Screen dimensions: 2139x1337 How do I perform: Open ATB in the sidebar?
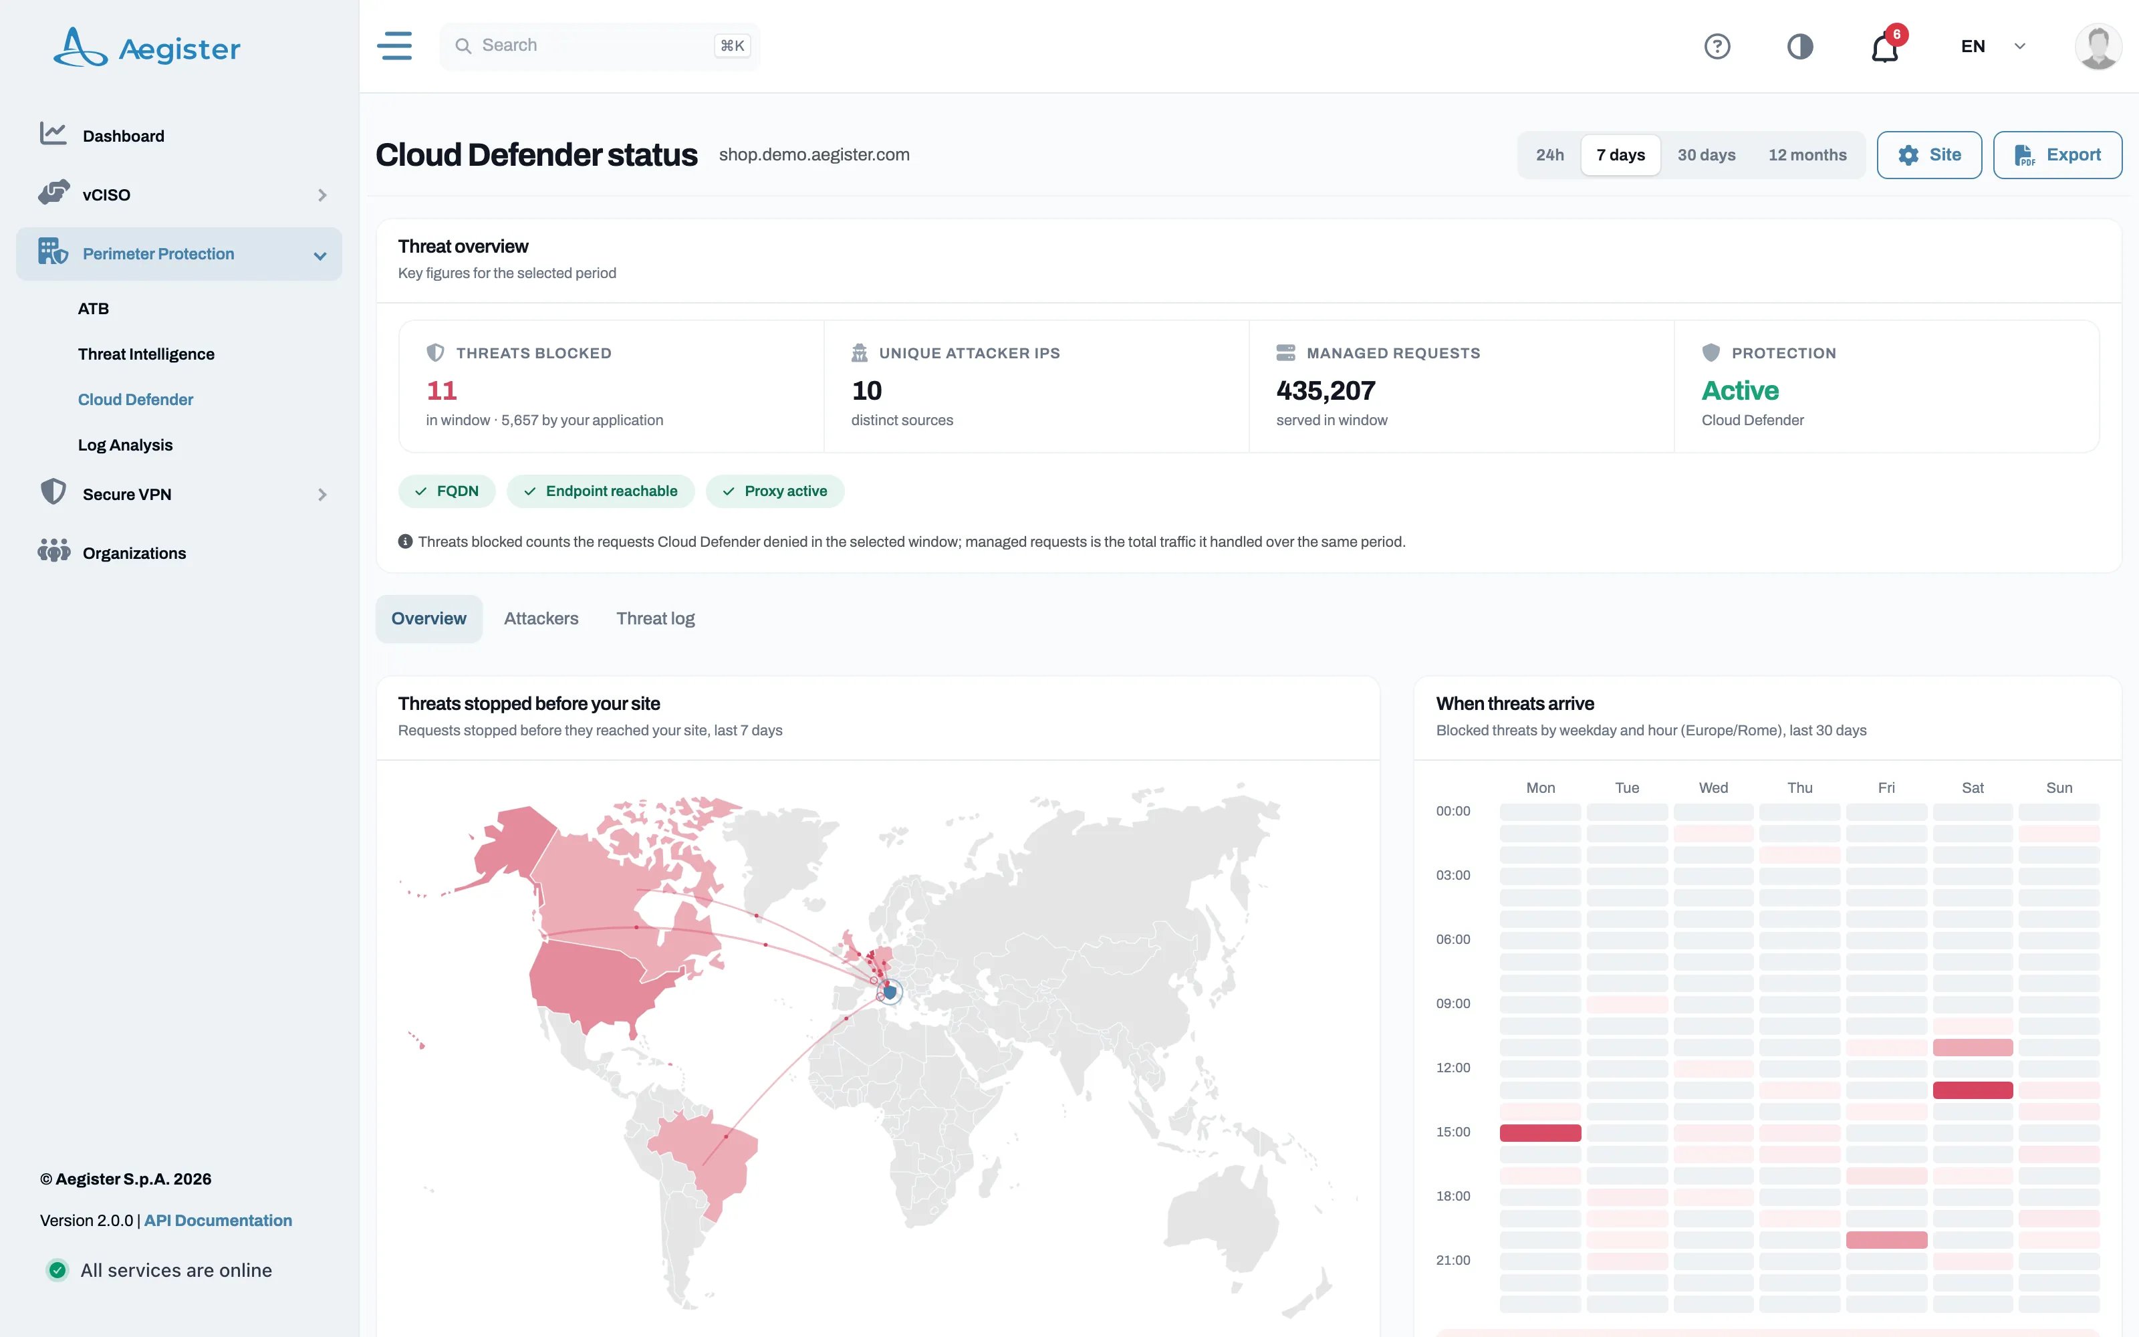tap(93, 309)
